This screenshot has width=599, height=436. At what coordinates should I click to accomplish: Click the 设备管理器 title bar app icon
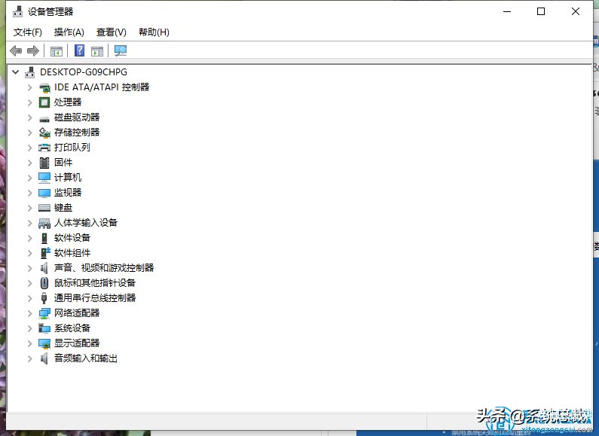click(x=17, y=12)
